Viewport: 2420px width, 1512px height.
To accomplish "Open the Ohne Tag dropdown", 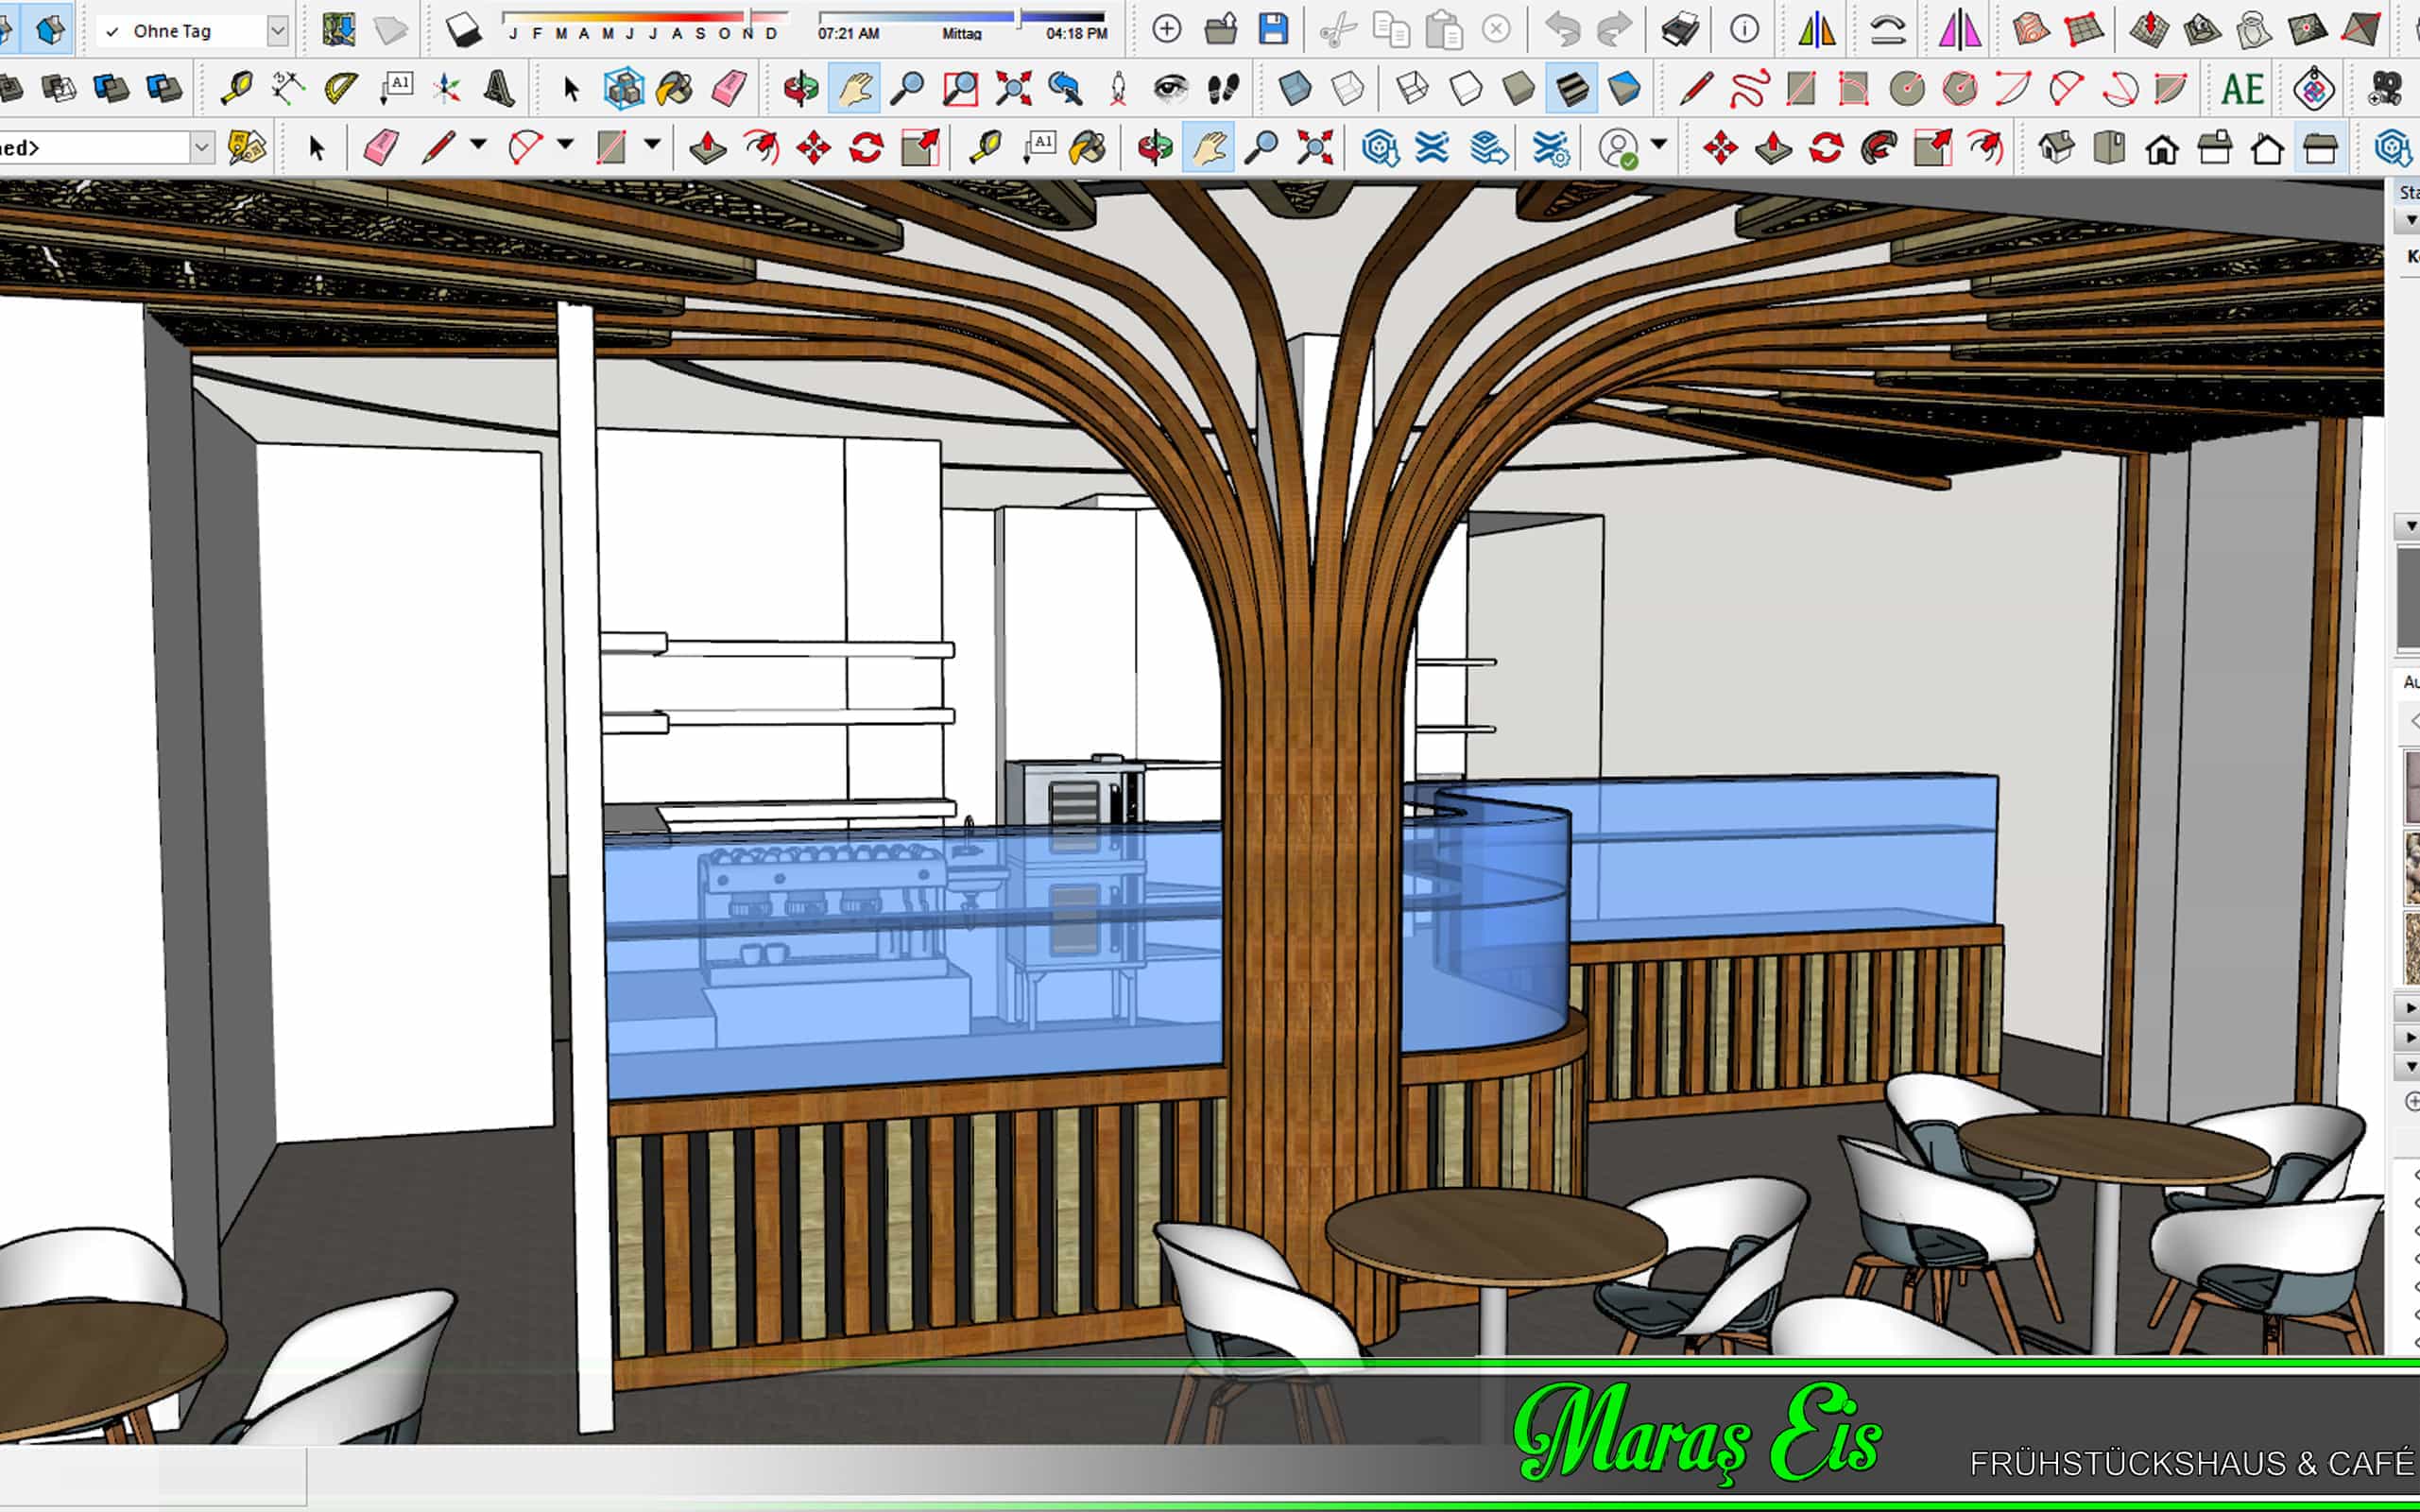I will point(278,31).
